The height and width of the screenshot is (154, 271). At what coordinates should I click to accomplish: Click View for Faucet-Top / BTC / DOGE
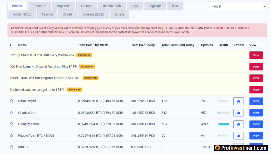pyautogui.click(x=256, y=136)
